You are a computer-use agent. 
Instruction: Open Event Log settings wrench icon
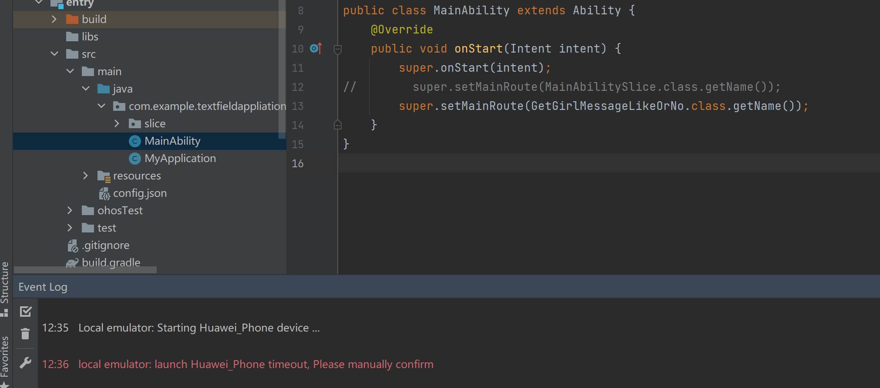click(x=26, y=363)
